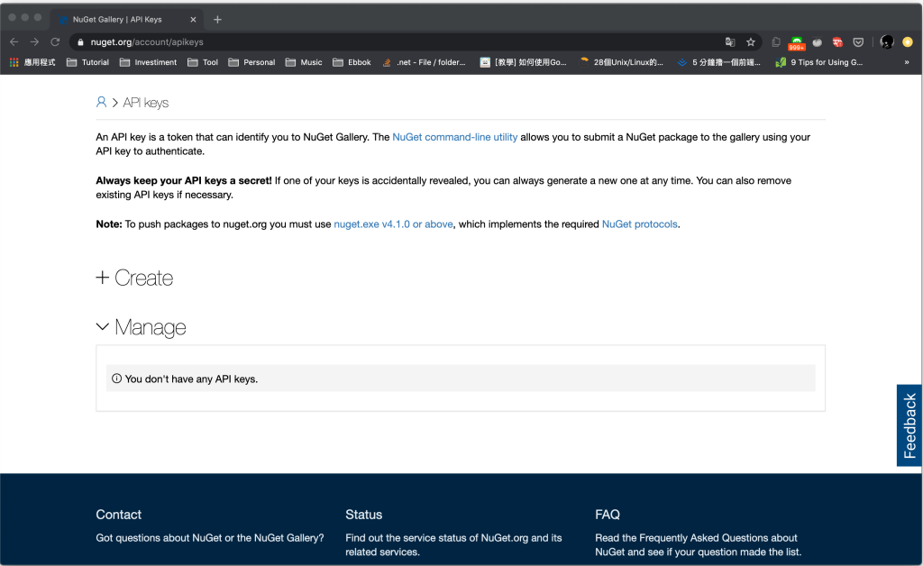Click the FAQ footer heading

click(608, 515)
